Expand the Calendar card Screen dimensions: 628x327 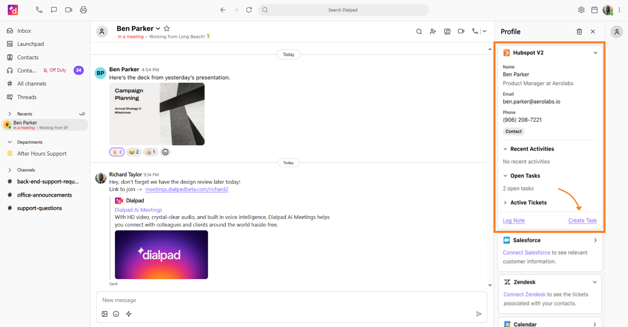point(595,324)
